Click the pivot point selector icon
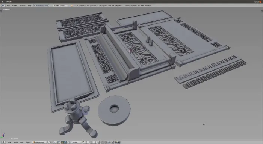The height and width of the screenshot is (144, 263). tap(55, 142)
